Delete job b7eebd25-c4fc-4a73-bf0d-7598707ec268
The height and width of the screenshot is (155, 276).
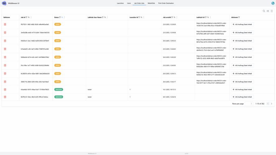(5, 49)
